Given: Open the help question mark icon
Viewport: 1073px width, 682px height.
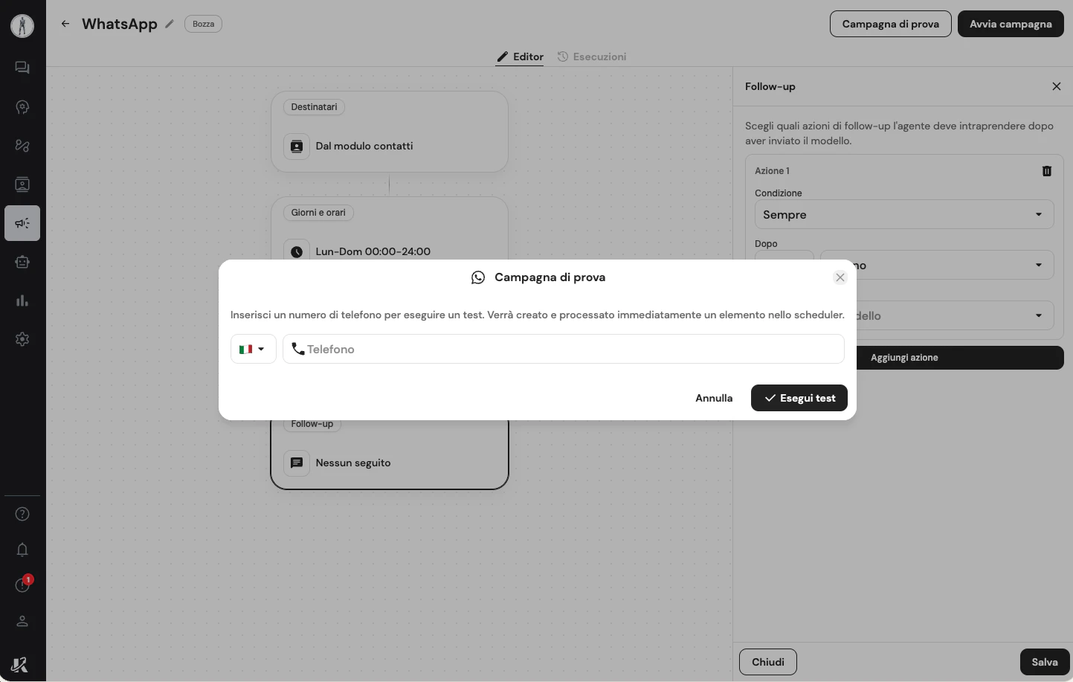Looking at the screenshot, I should point(22,514).
